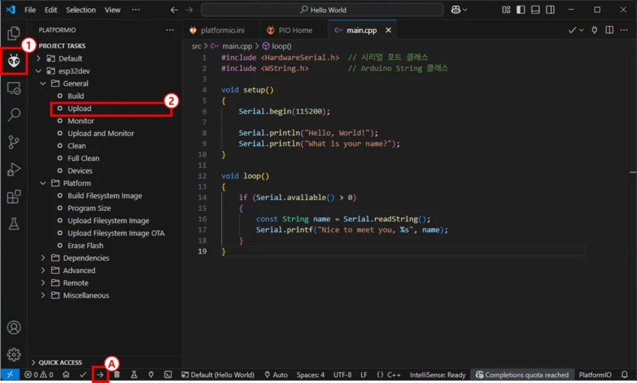Viewport: 637px width, 383px height.
Task: Click the PlatformIO Upload arrow in status bar
Action: [x=100, y=375]
